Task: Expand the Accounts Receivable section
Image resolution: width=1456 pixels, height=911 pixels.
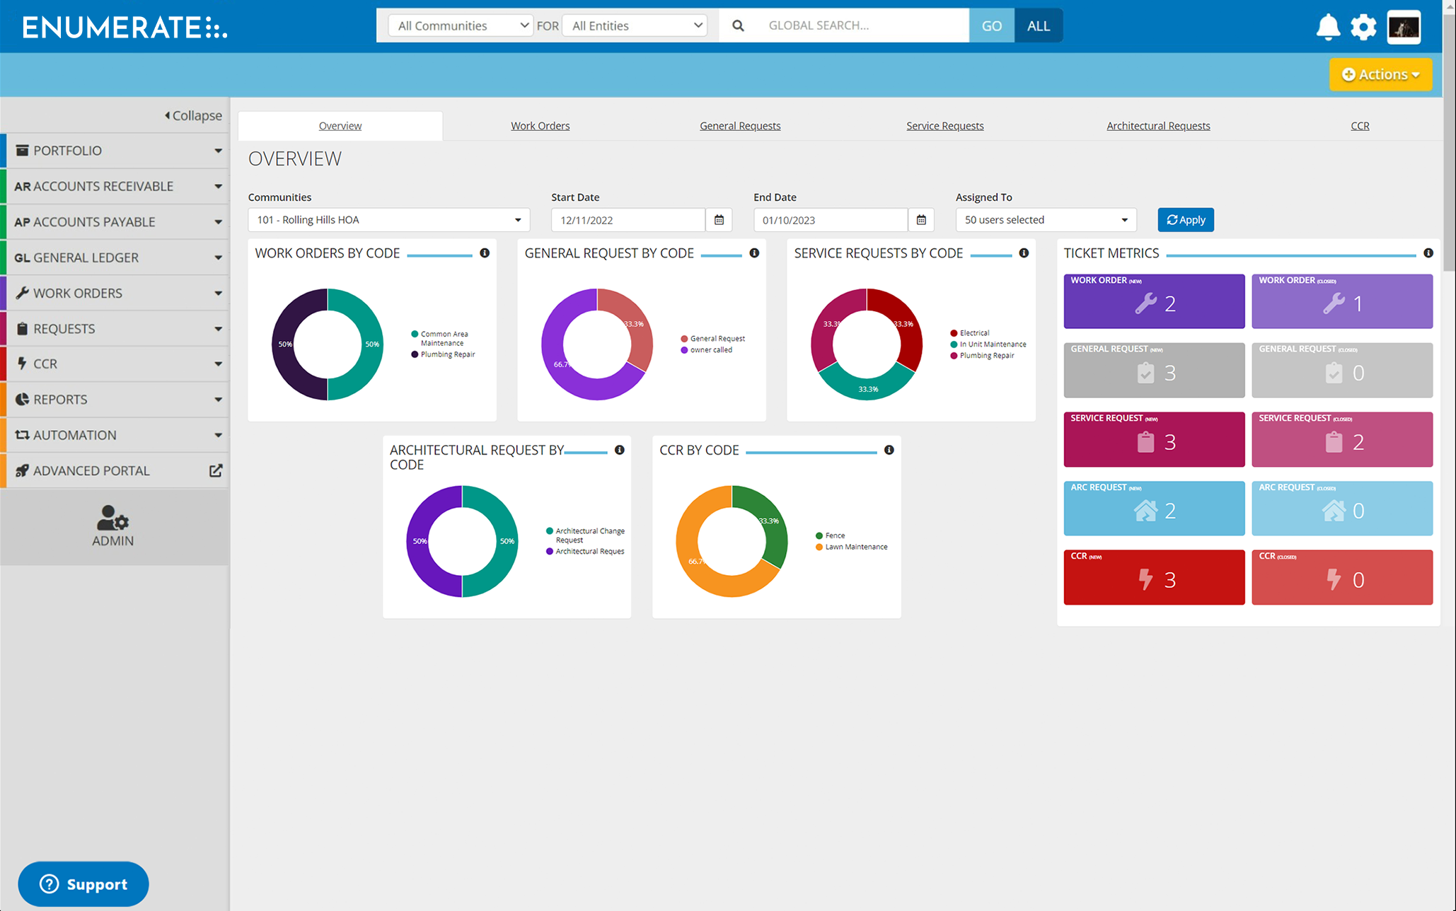Action: tap(103, 186)
